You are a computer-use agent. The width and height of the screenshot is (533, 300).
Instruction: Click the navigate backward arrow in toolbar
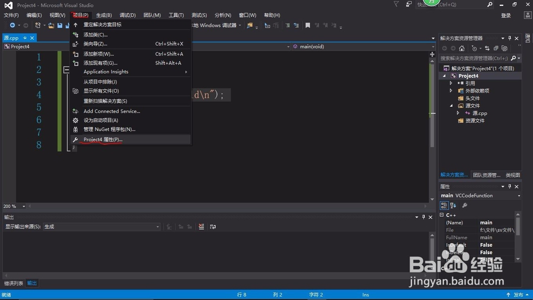(12, 25)
